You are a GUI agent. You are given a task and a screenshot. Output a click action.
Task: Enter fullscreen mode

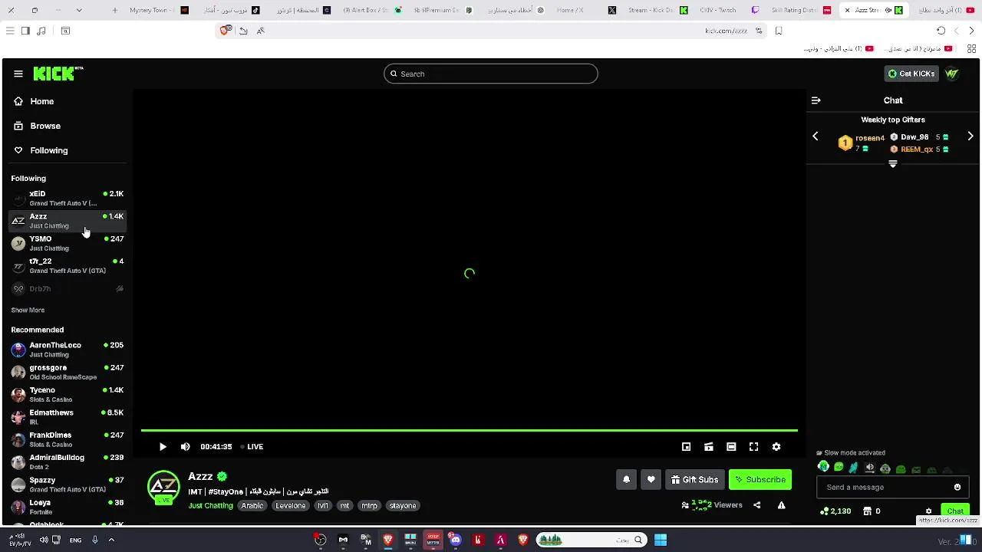coord(753,446)
